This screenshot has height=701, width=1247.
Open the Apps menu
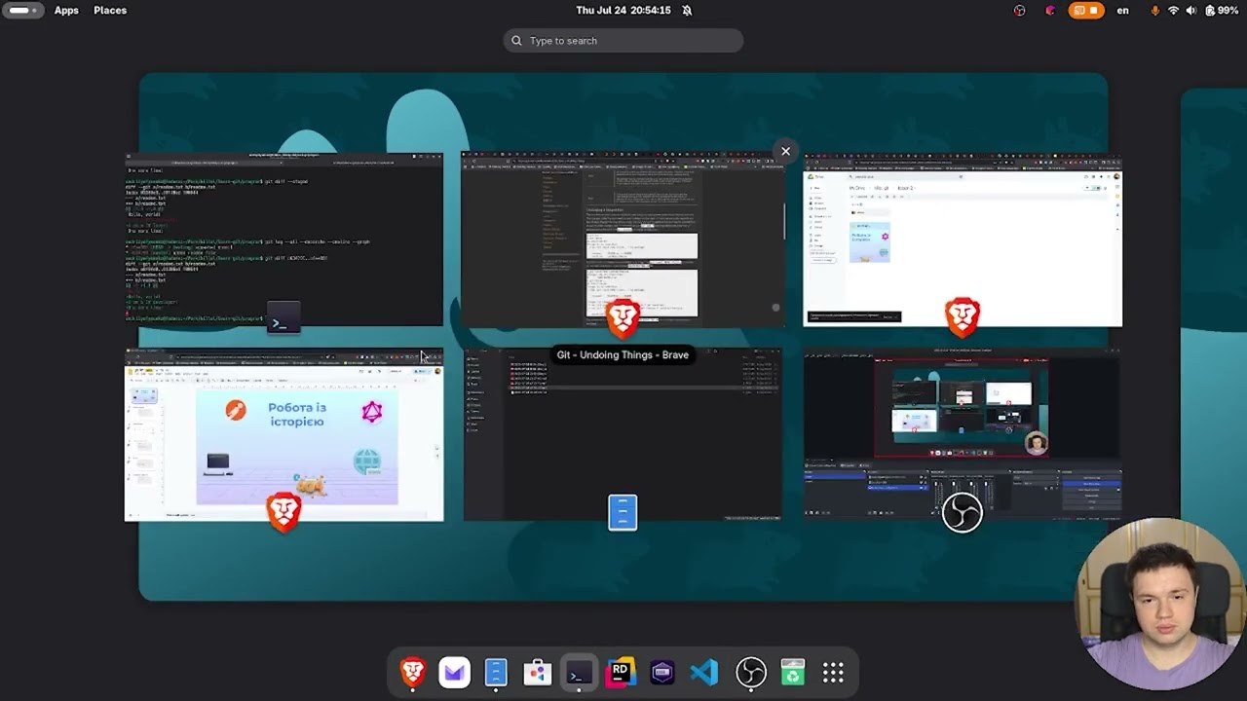pos(66,11)
